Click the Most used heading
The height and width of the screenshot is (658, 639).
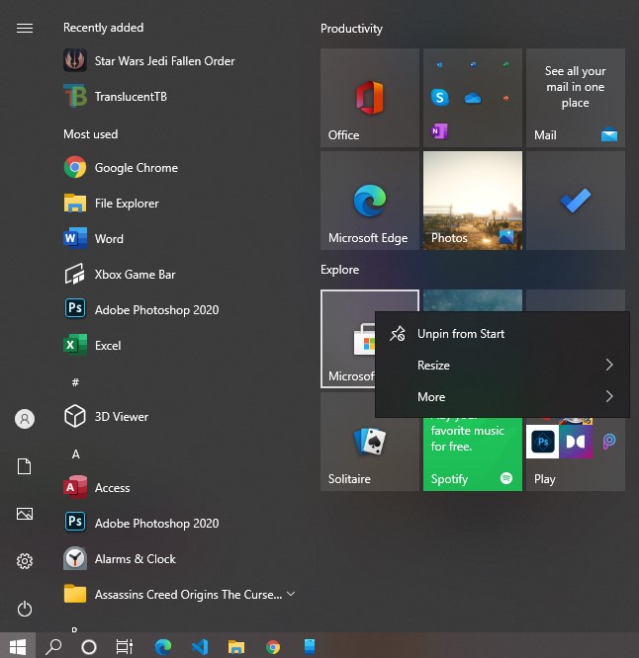[90, 134]
